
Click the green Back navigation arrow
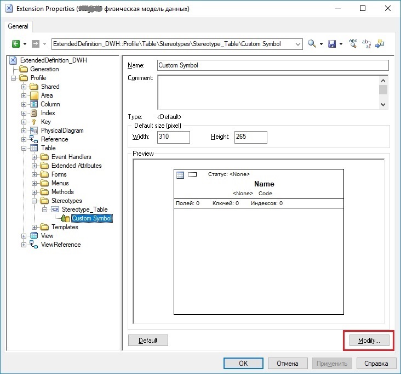[16, 44]
